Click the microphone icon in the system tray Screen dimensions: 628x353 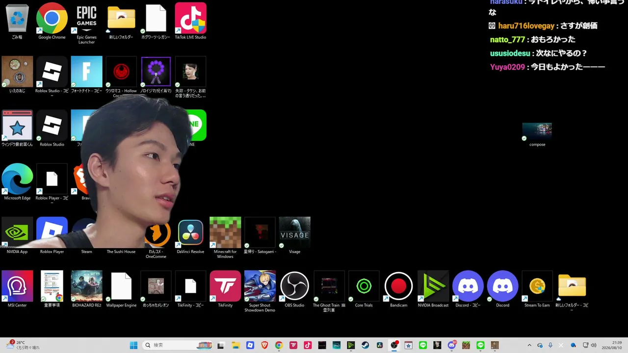pos(550,345)
